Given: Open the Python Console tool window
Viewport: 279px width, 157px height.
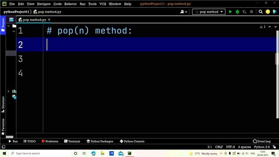Looking at the screenshot, I should pos(132,141).
